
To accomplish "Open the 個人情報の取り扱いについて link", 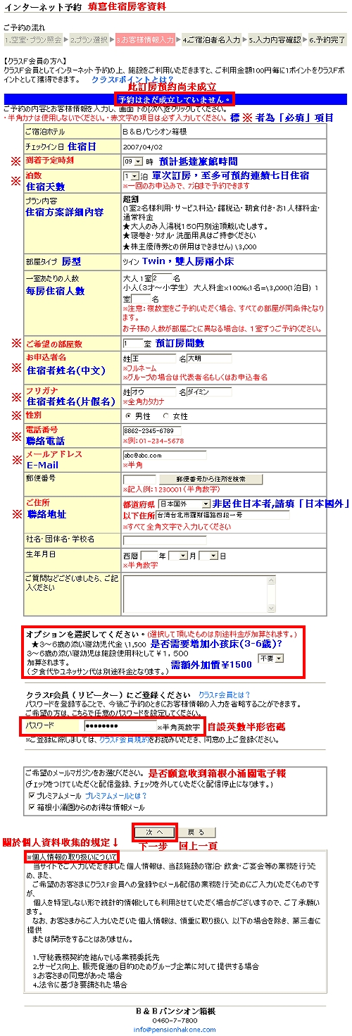I will pos(71,856).
